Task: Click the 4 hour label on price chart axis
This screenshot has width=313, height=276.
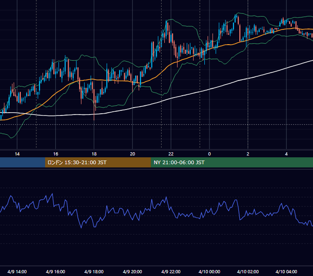Action: pyautogui.click(x=286, y=154)
